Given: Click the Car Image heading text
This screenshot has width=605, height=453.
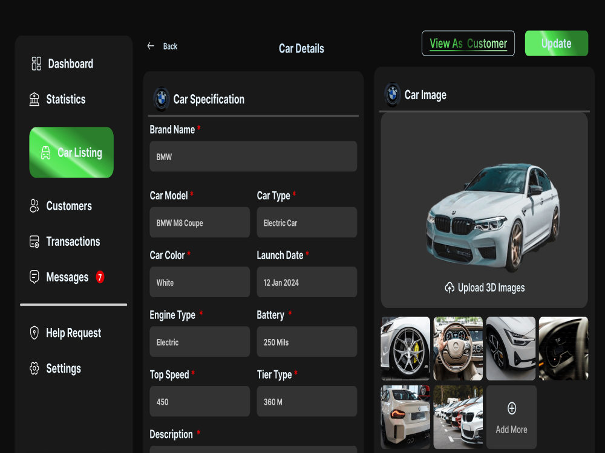Looking at the screenshot, I should pos(425,95).
